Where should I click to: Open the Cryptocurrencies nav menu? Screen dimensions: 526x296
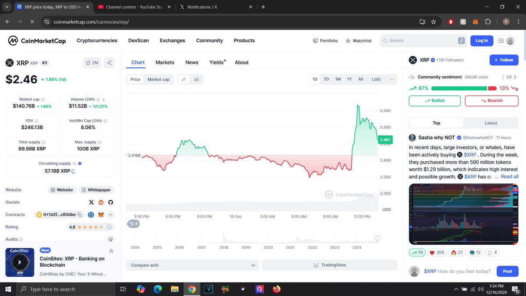pyautogui.click(x=97, y=40)
